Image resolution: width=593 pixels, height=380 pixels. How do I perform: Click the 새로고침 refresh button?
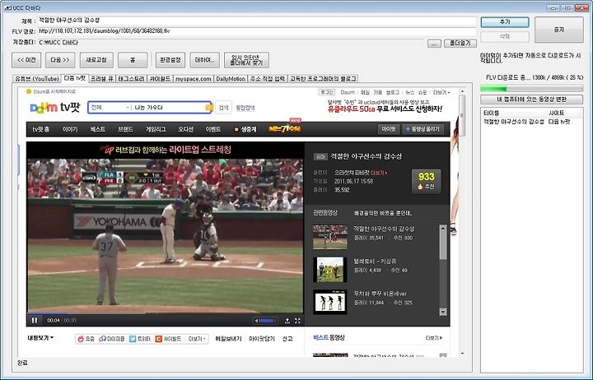(96, 60)
